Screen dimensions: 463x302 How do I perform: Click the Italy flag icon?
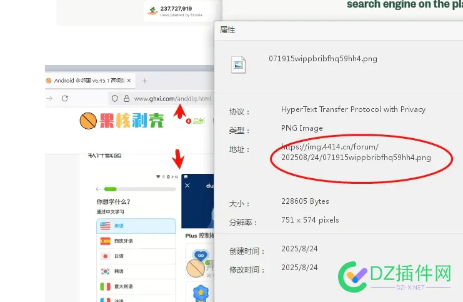105,286
